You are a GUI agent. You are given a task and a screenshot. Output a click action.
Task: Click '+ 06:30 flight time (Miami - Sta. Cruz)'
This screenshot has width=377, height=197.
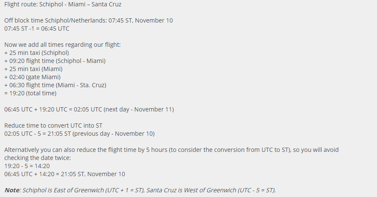[x=56, y=85]
